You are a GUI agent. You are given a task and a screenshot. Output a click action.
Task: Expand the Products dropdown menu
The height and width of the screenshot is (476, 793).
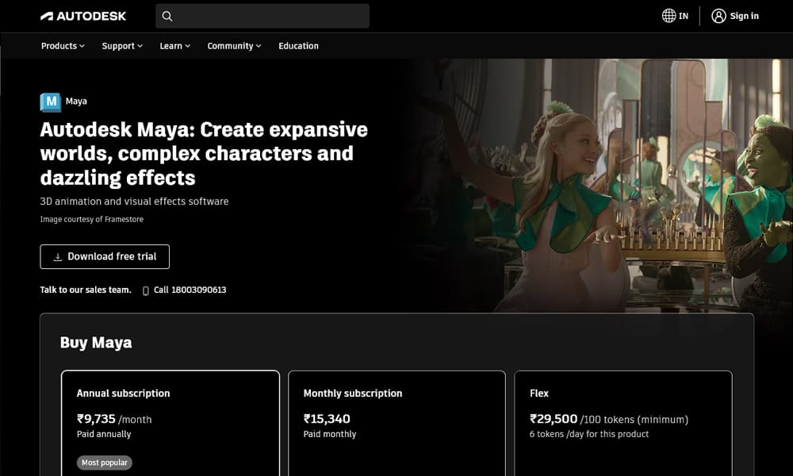coord(63,46)
